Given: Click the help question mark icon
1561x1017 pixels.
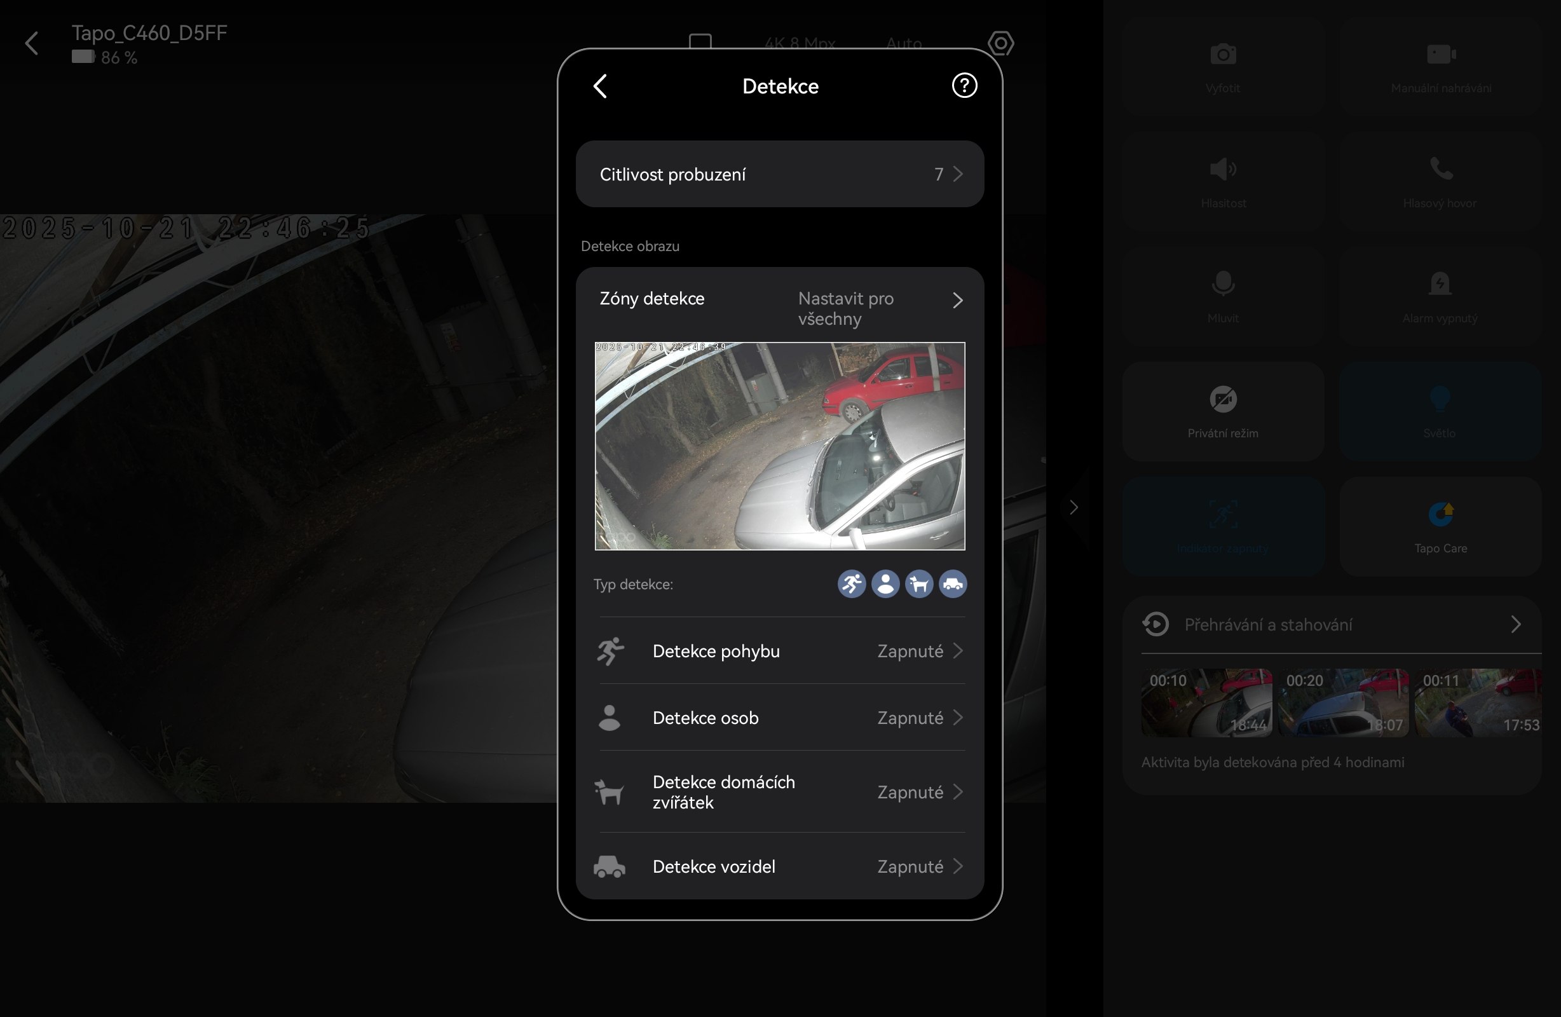Looking at the screenshot, I should click(x=964, y=86).
